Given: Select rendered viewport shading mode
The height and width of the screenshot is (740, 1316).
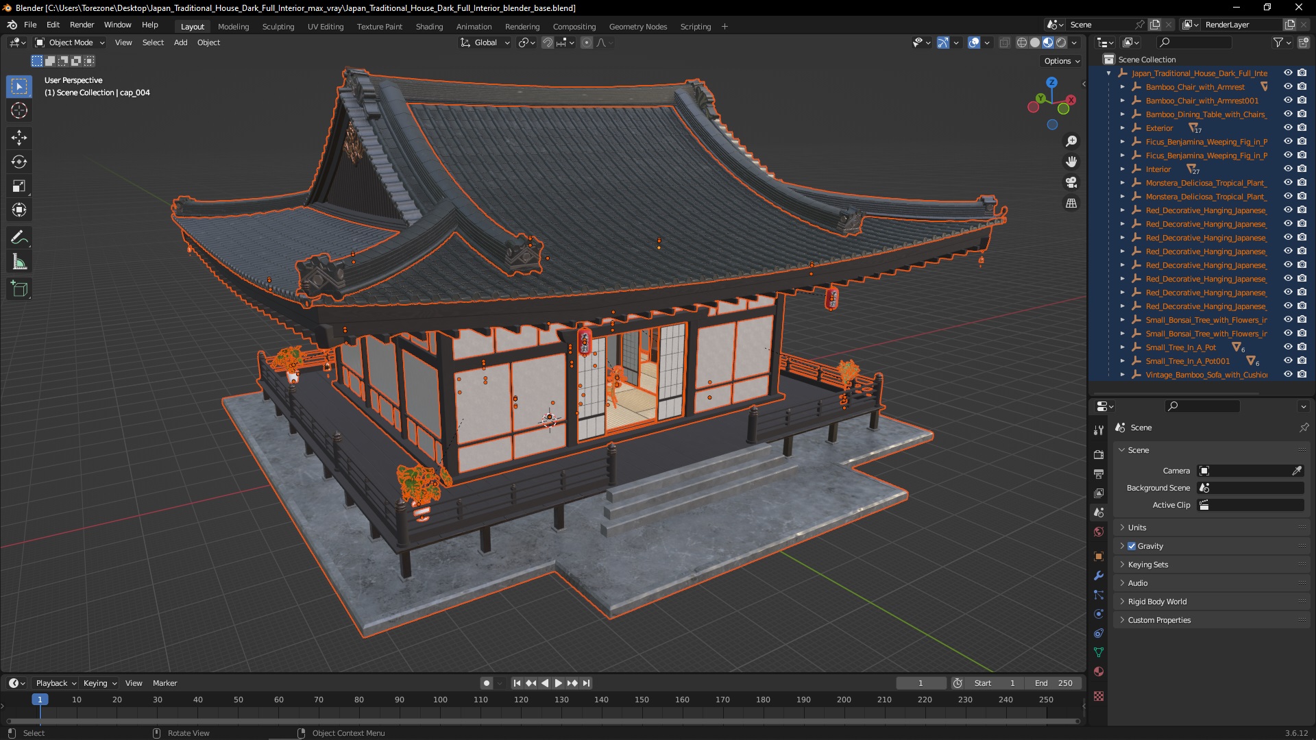Looking at the screenshot, I should [1061, 42].
